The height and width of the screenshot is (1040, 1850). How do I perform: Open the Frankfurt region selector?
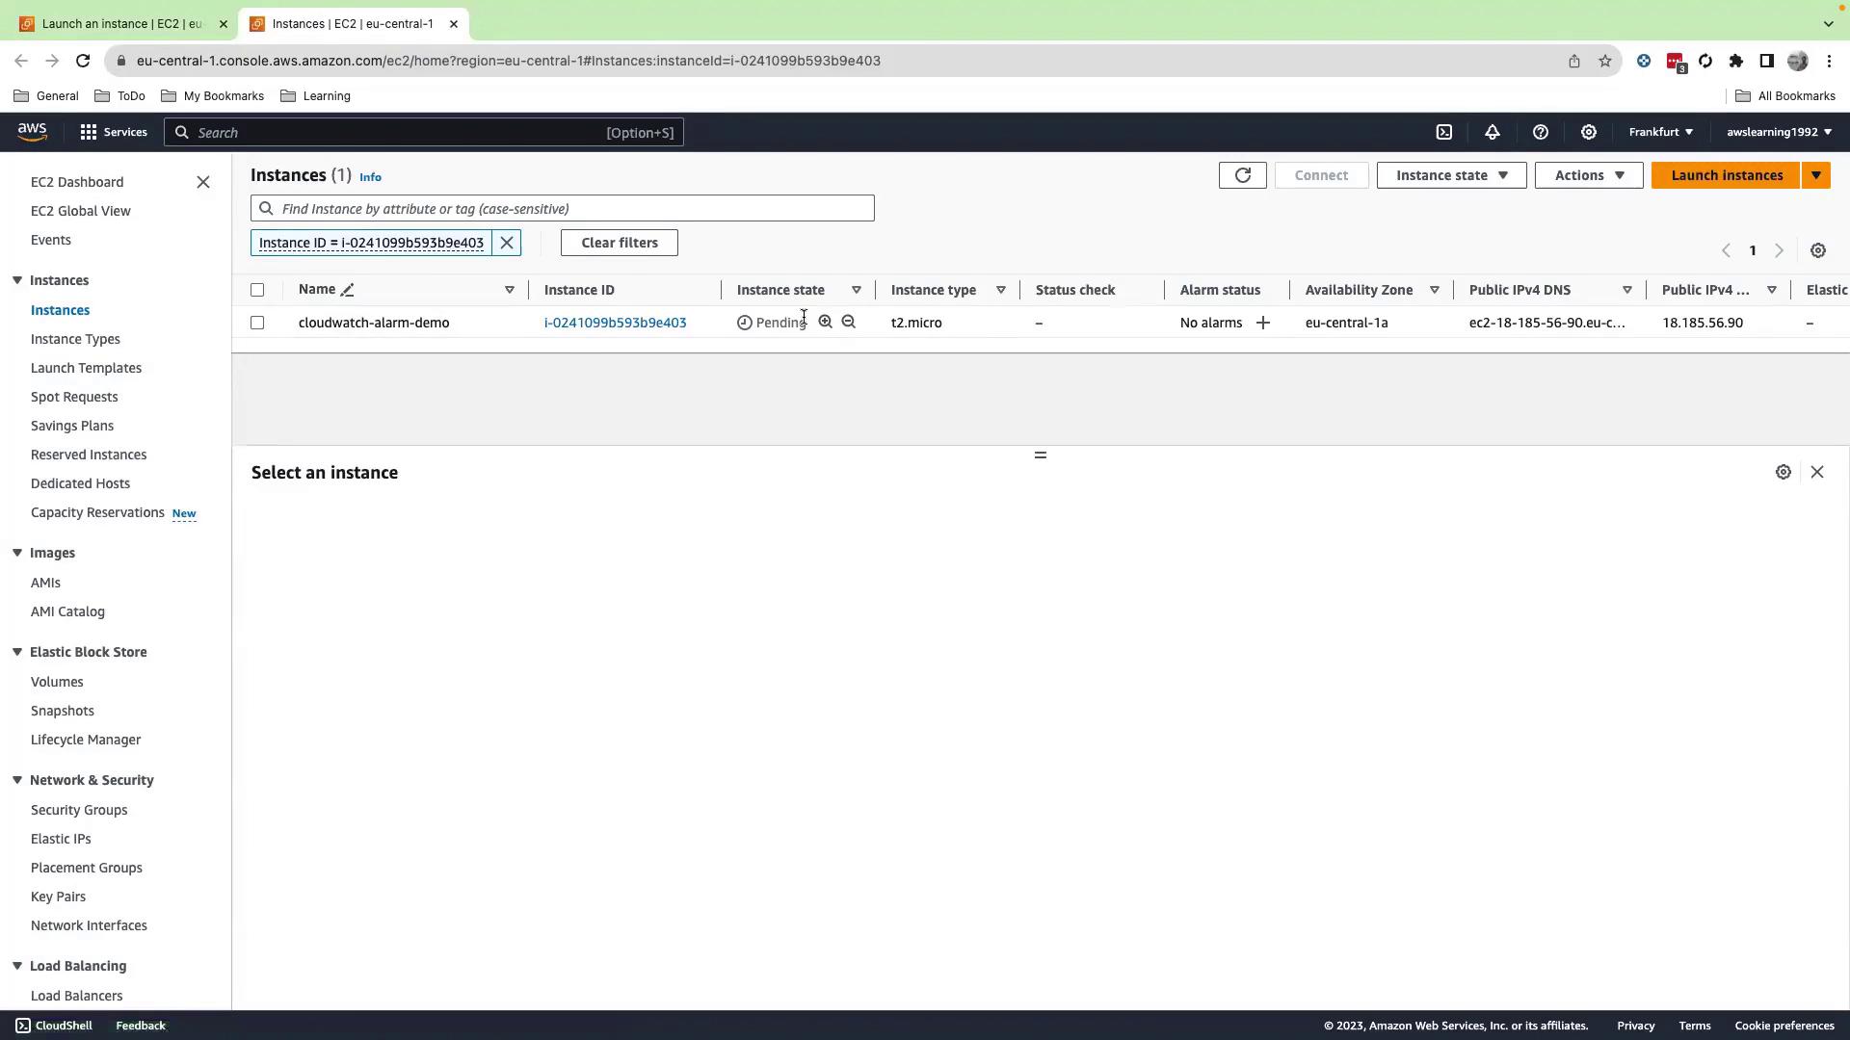pos(1660,132)
